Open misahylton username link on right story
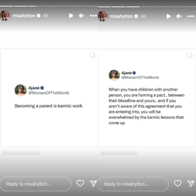The image size is (196, 196). 121,16
